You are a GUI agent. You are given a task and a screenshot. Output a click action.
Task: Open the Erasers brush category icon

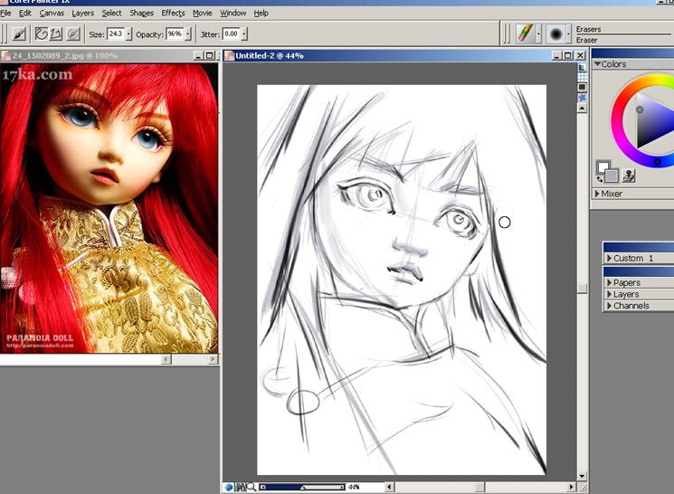click(525, 33)
